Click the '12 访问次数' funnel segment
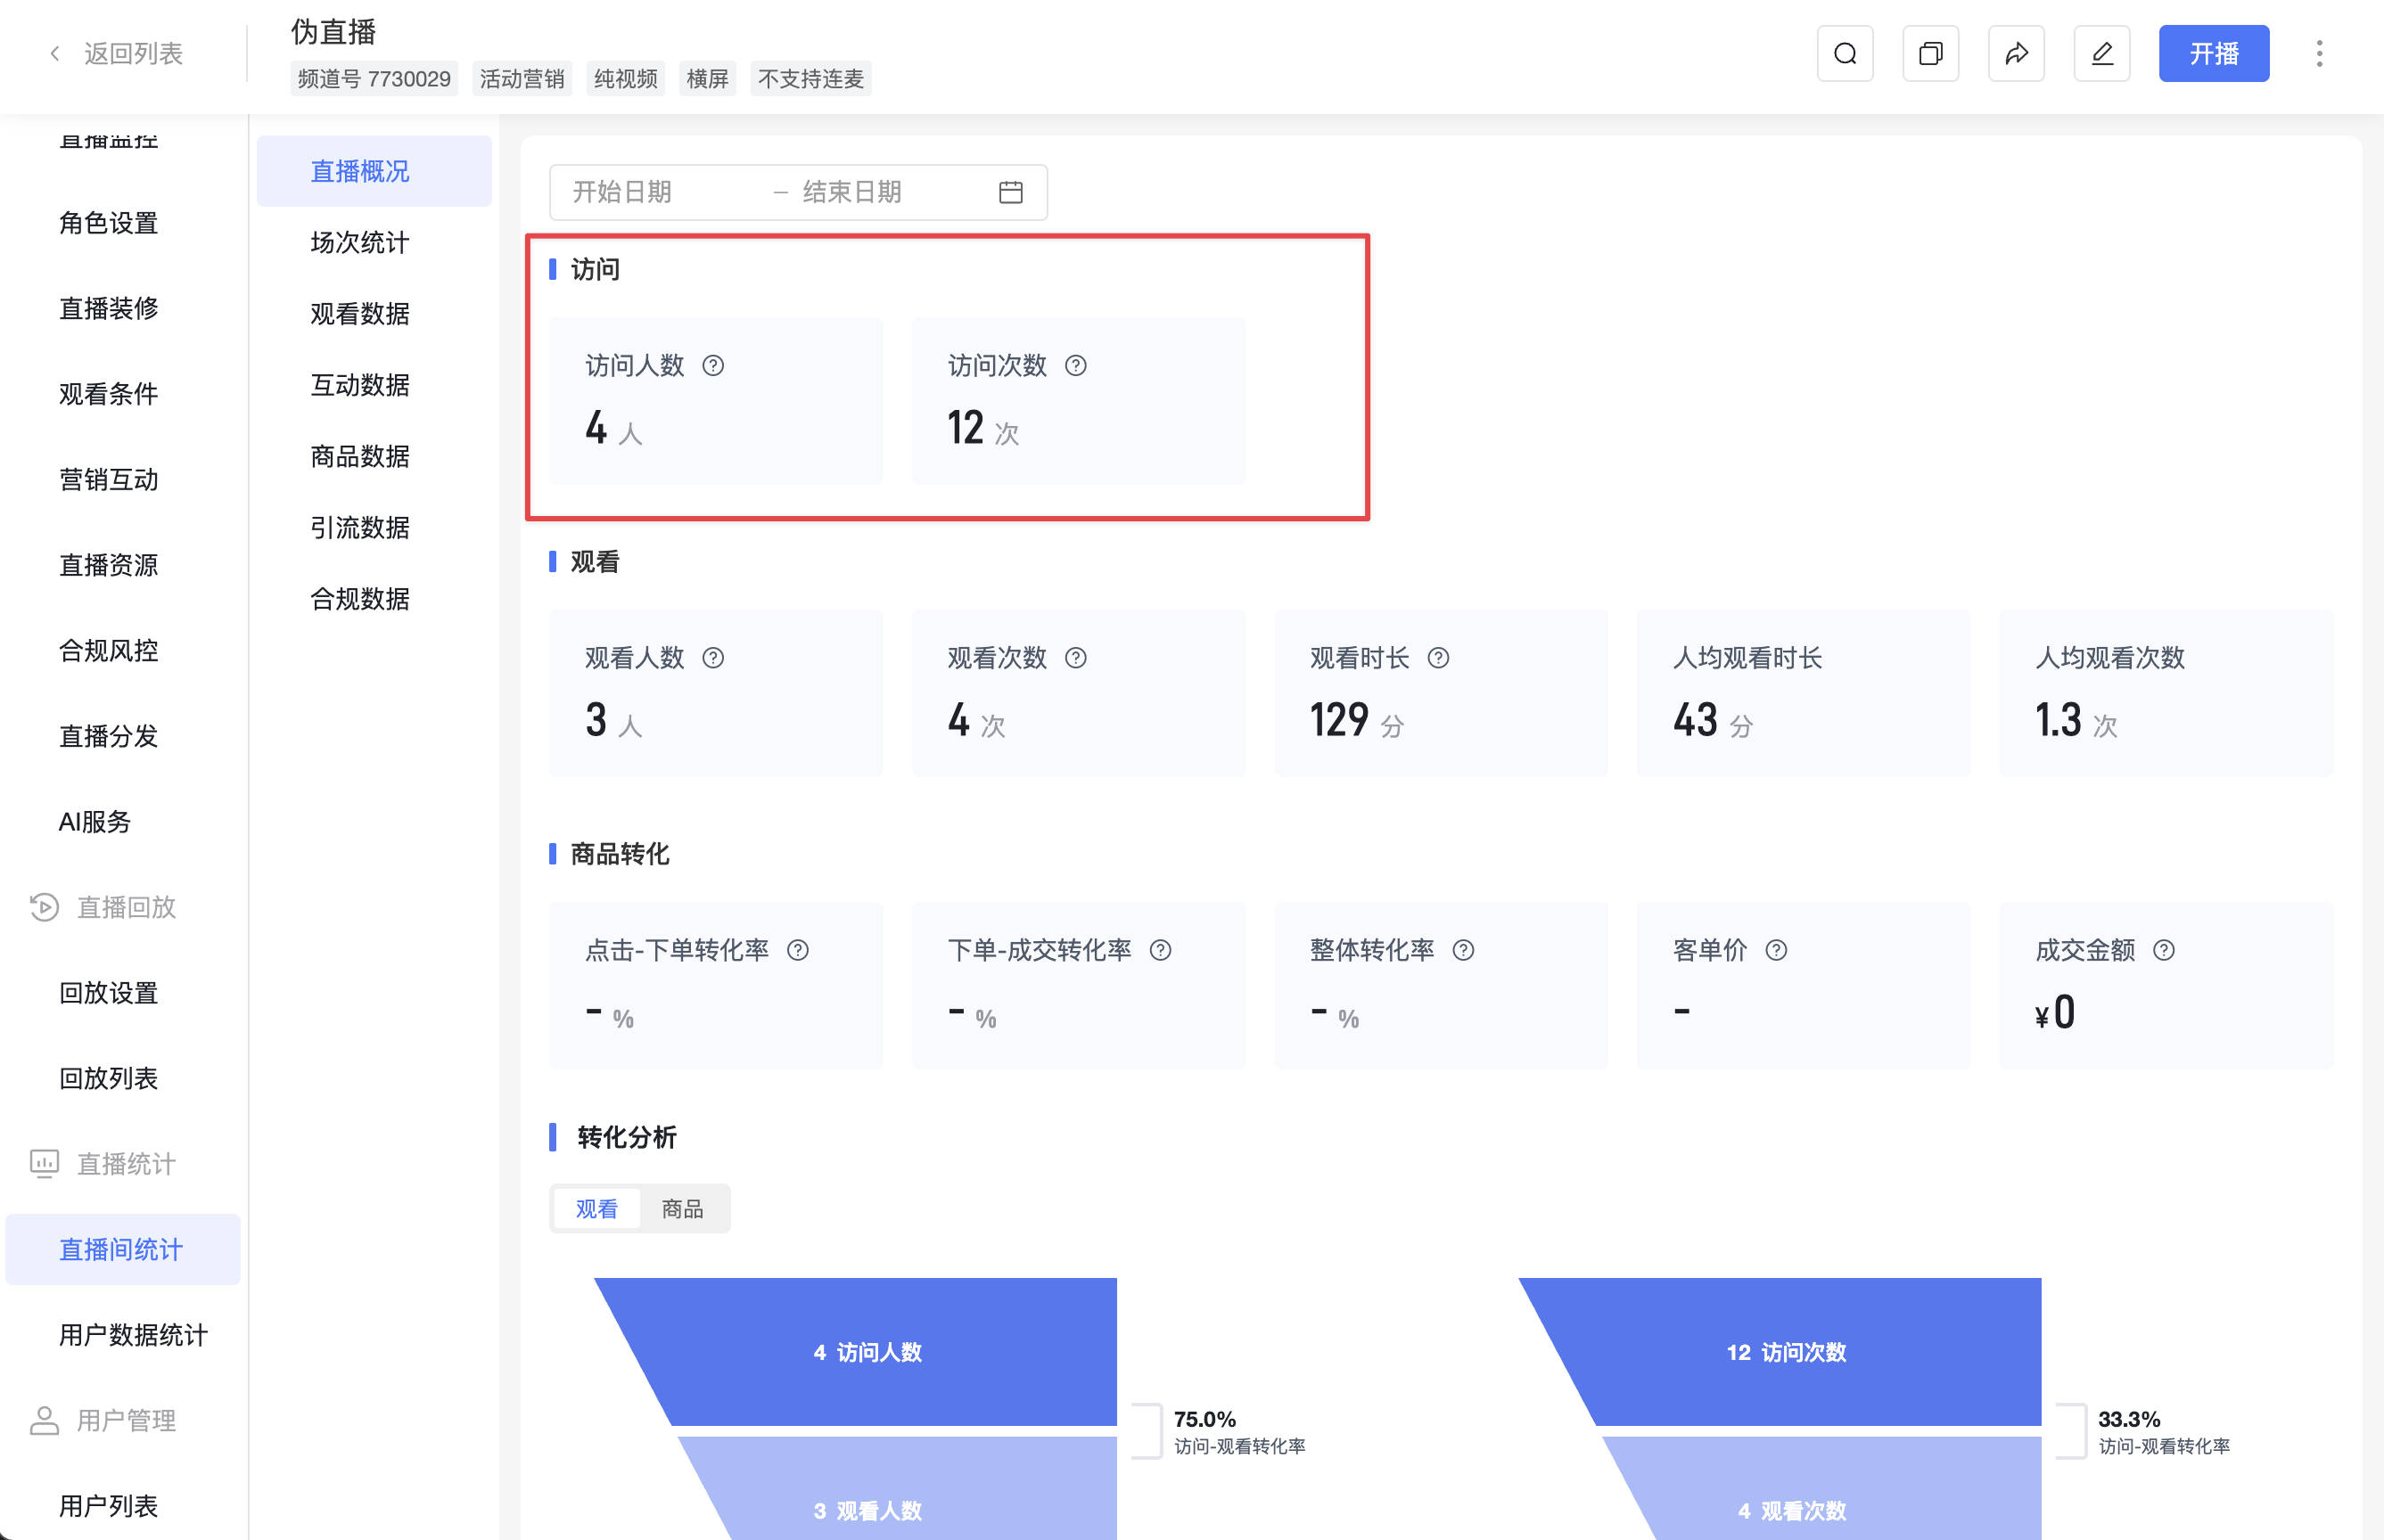Viewport: 2384px width, 1540px height. pos(1787,1352)
